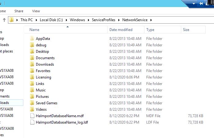Go to Local Disk (C:) breadcrumb
The image size is (214, 138).
tap(51, 20)
